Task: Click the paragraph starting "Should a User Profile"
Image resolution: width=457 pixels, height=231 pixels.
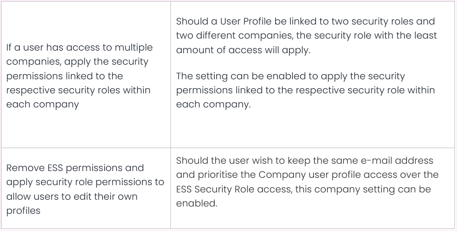Action: [x=306, y=35]
